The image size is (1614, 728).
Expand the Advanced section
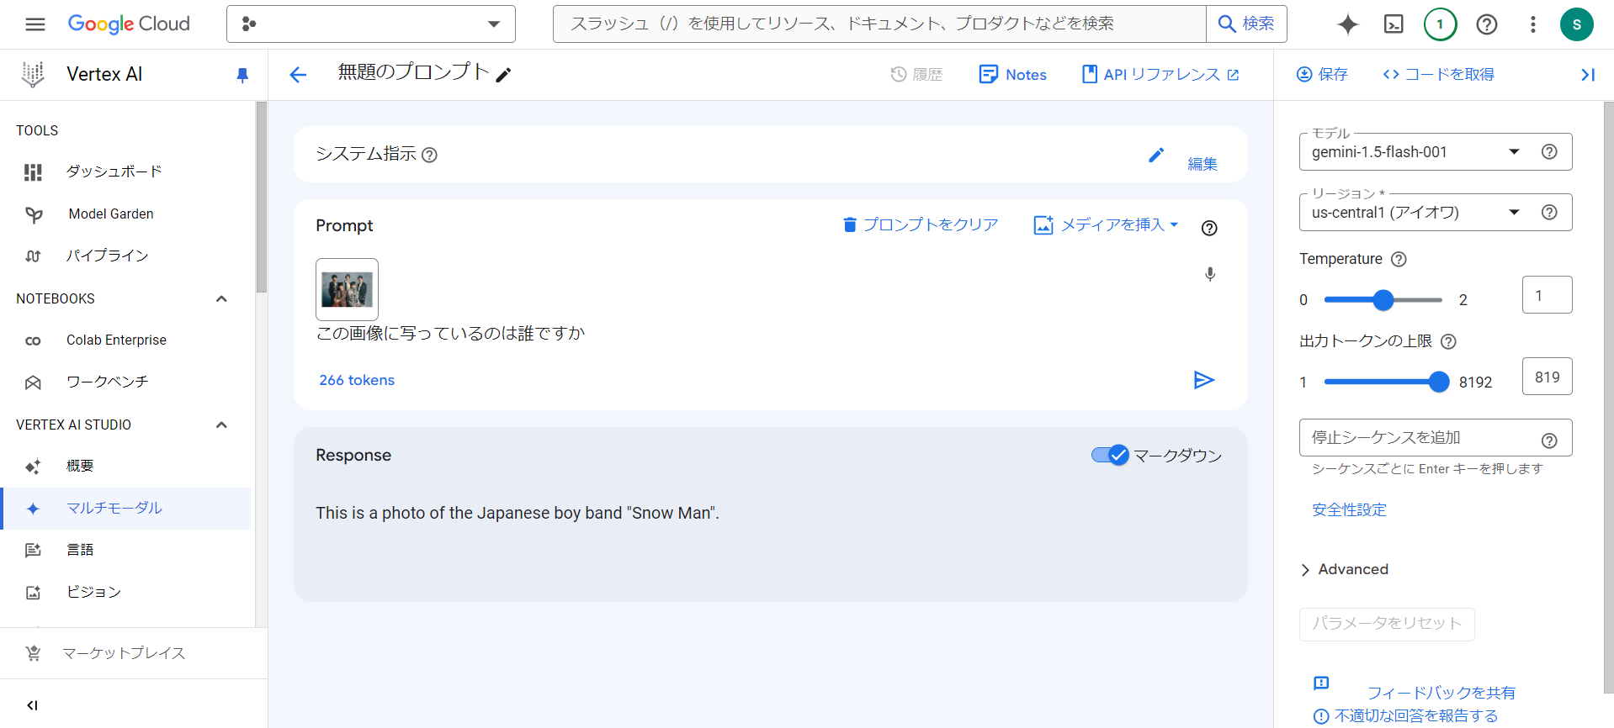coord(1344,569)
